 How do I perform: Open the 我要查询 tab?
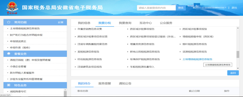pos(125,23)
